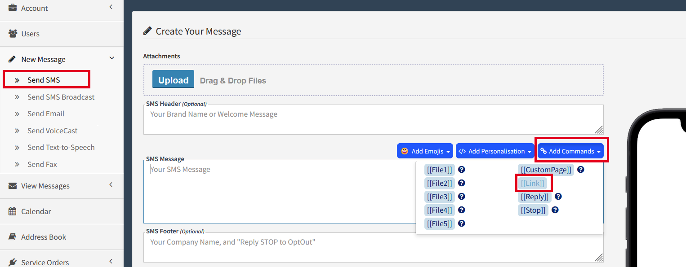
Task: Select Send SMS Broadcast from the sidebar
Action: [61, 97]
